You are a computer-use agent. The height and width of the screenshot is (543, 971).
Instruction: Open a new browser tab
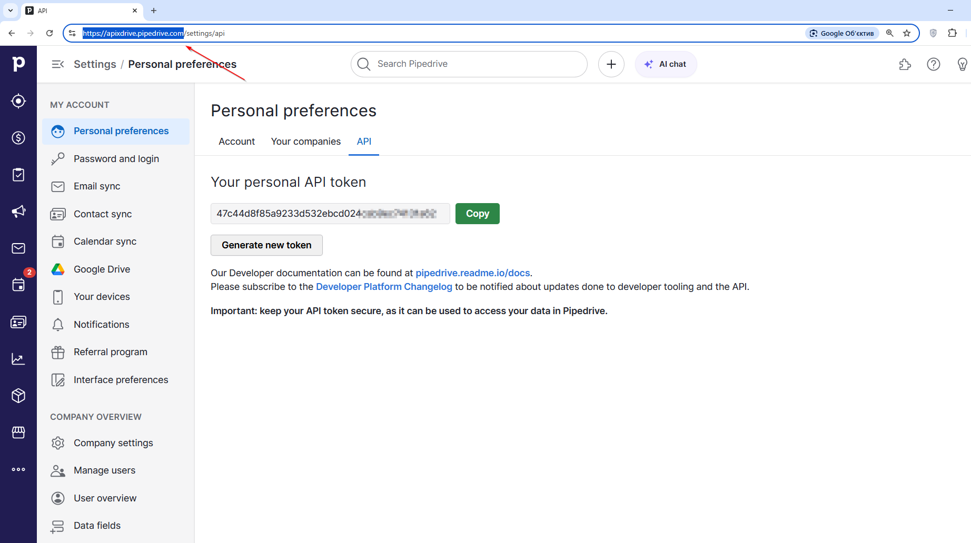pos(154,11)
